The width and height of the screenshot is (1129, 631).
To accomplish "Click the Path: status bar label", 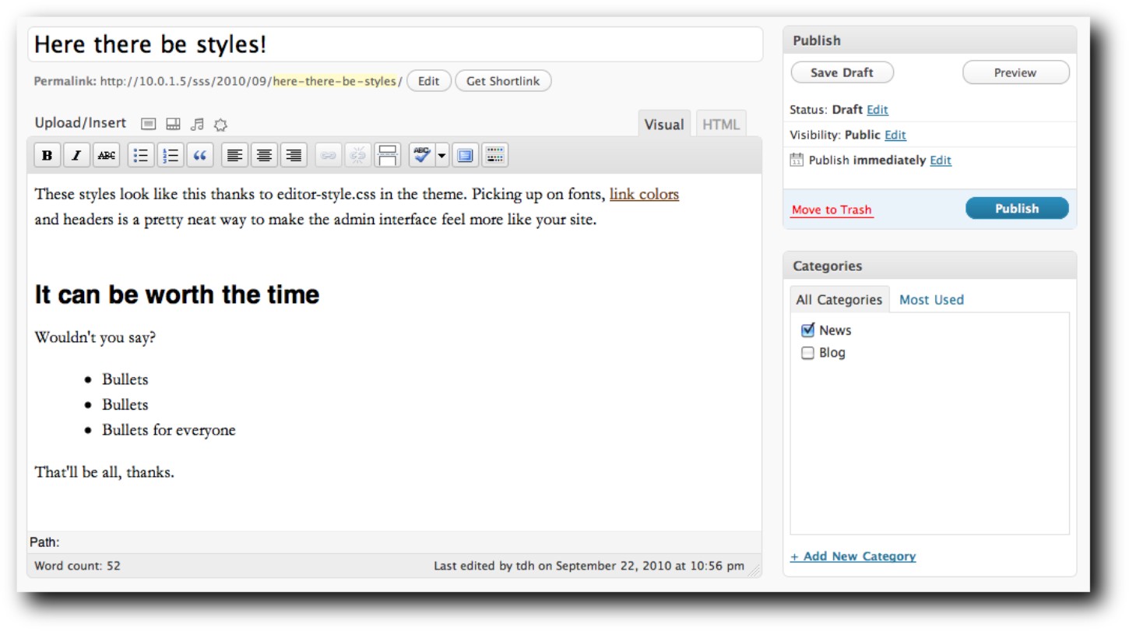I will pyautogui.click(x=44, y=542).
